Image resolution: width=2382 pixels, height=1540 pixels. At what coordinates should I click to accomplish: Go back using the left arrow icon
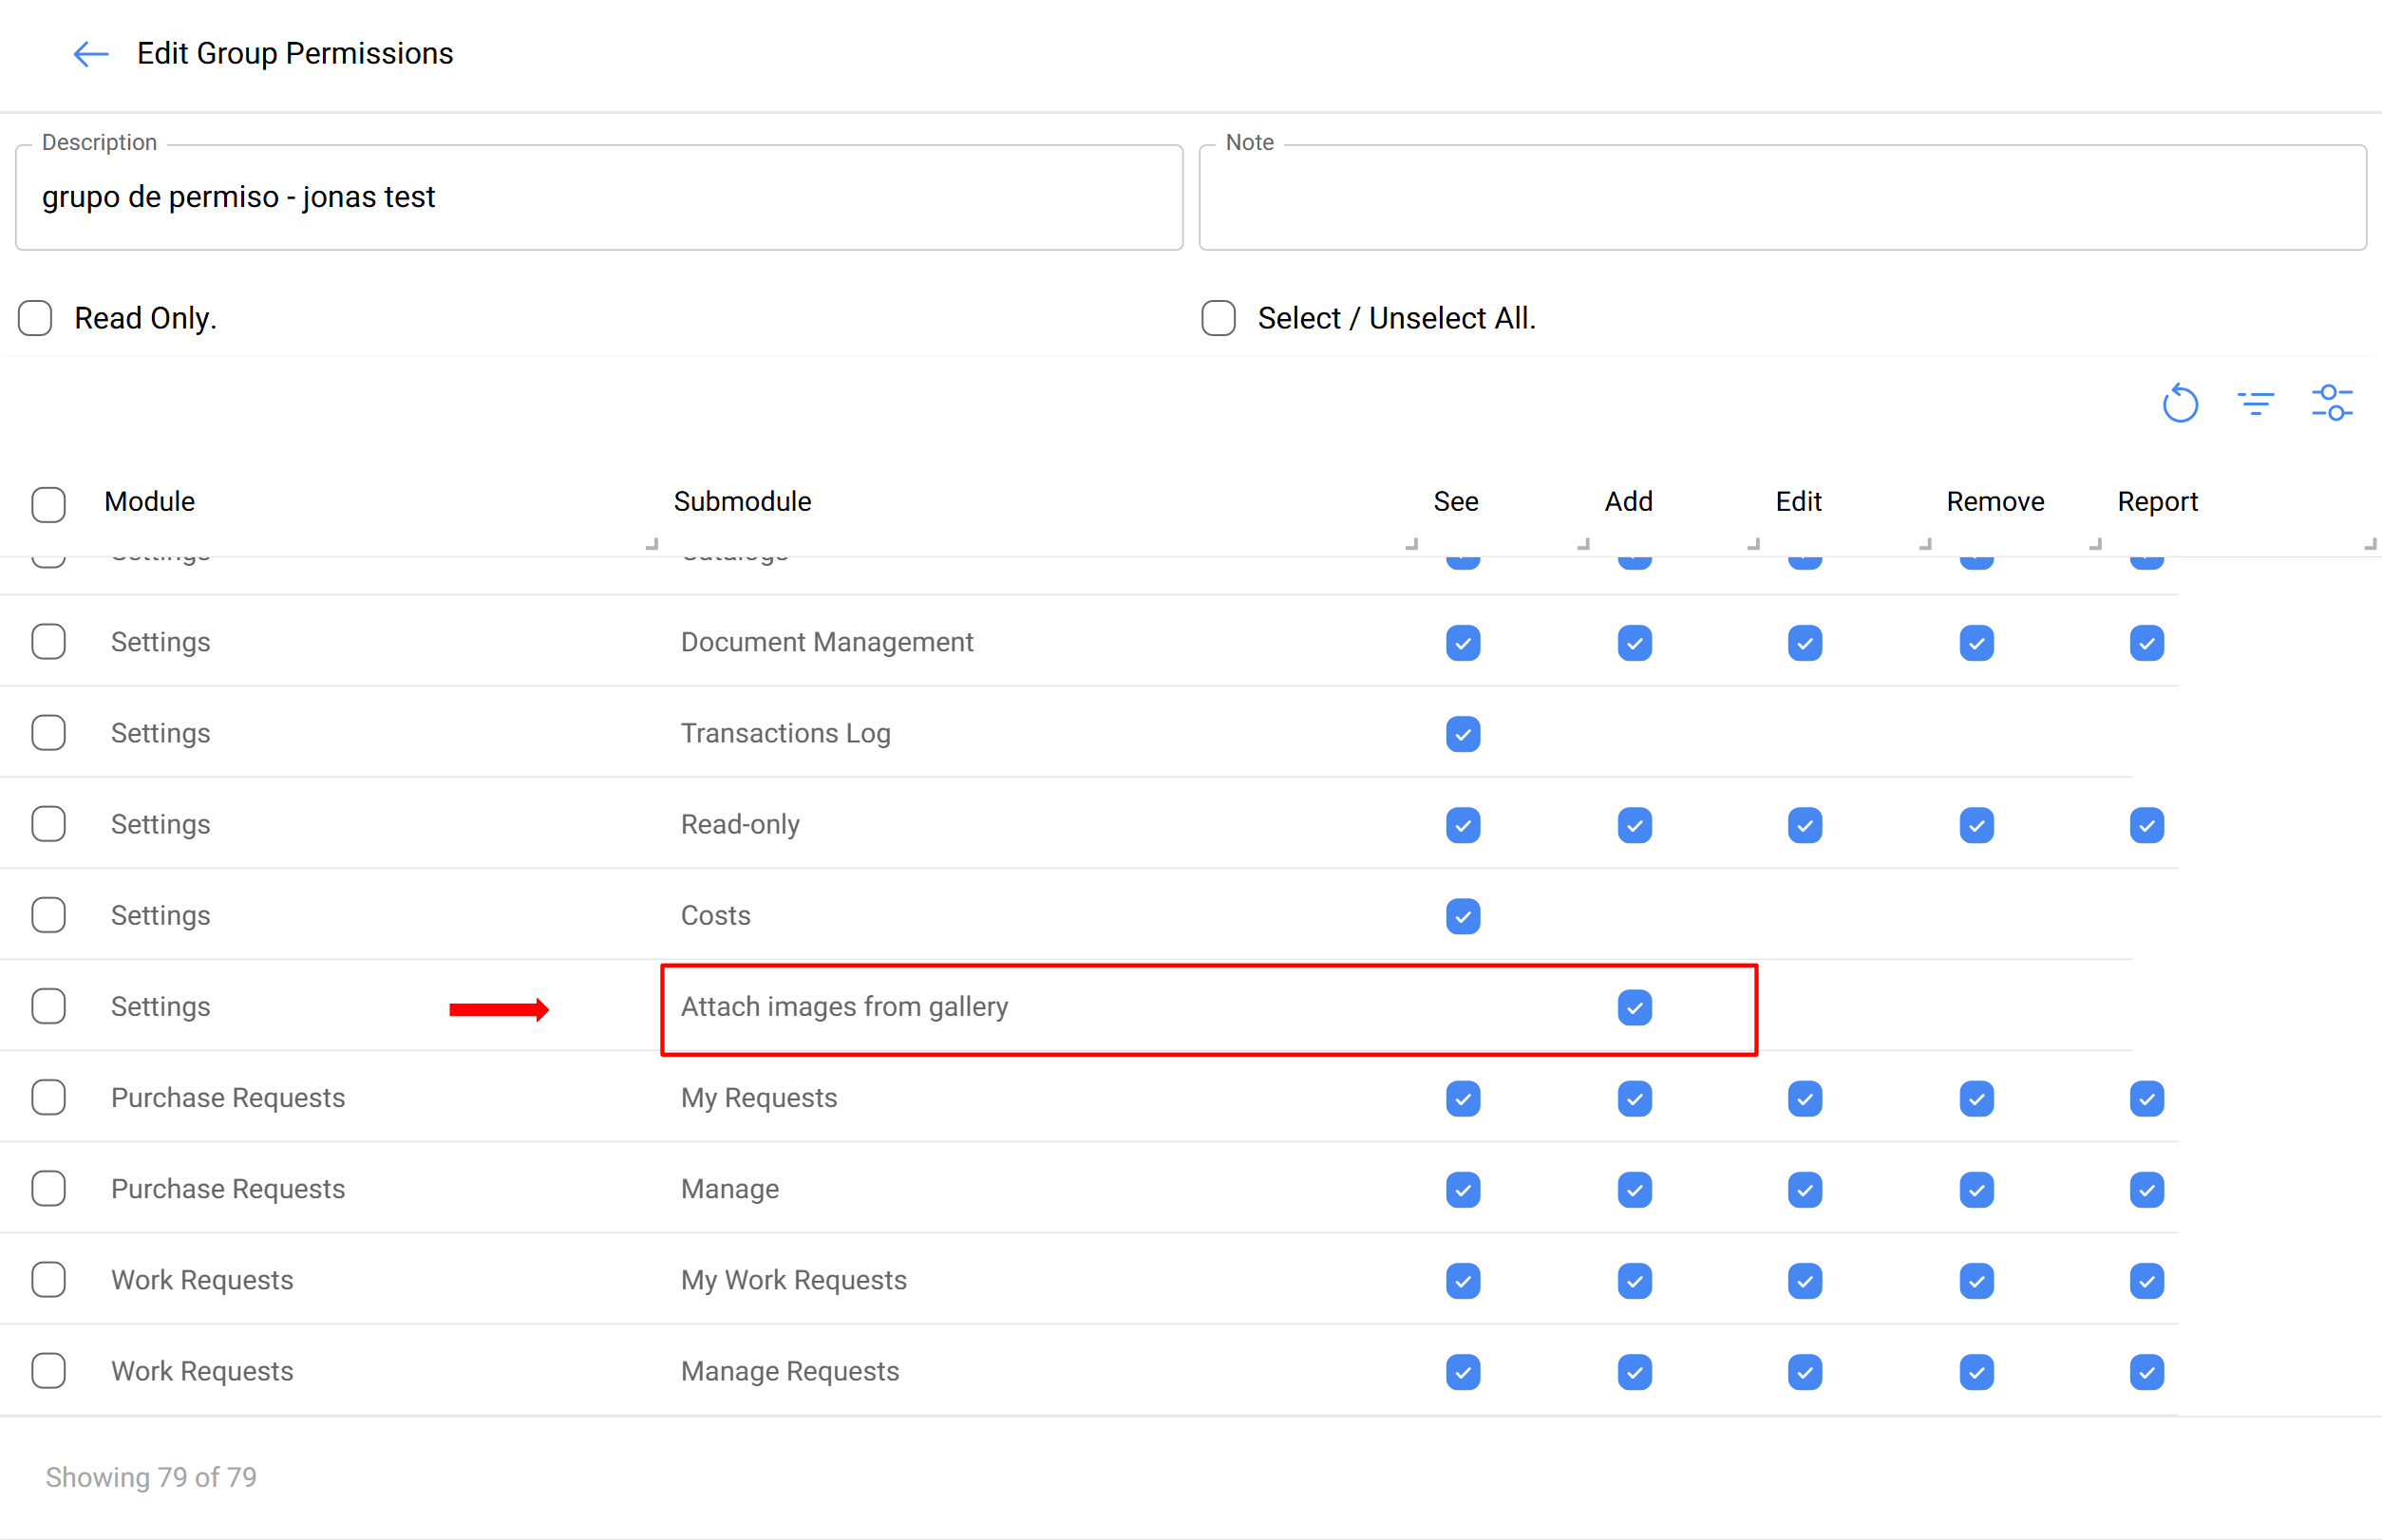coord(90,54)
